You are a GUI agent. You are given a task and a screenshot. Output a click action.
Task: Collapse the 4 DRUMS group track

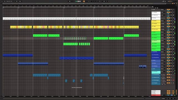pos(152,21)
